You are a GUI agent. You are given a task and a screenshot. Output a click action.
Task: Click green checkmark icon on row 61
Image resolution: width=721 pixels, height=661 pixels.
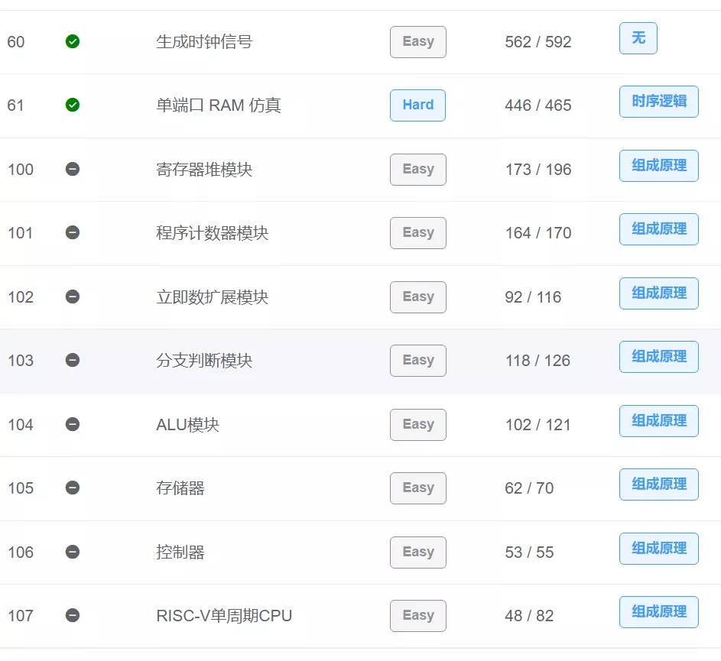[73, 105]
